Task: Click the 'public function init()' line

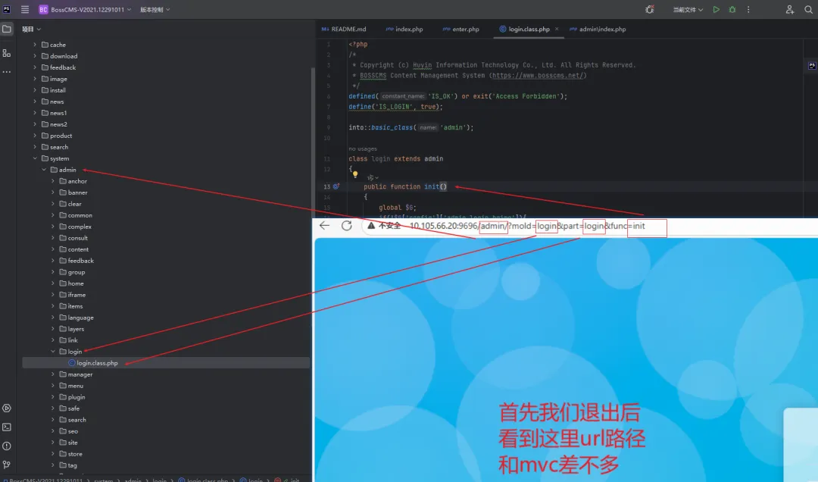Action: tap(405, 186)
